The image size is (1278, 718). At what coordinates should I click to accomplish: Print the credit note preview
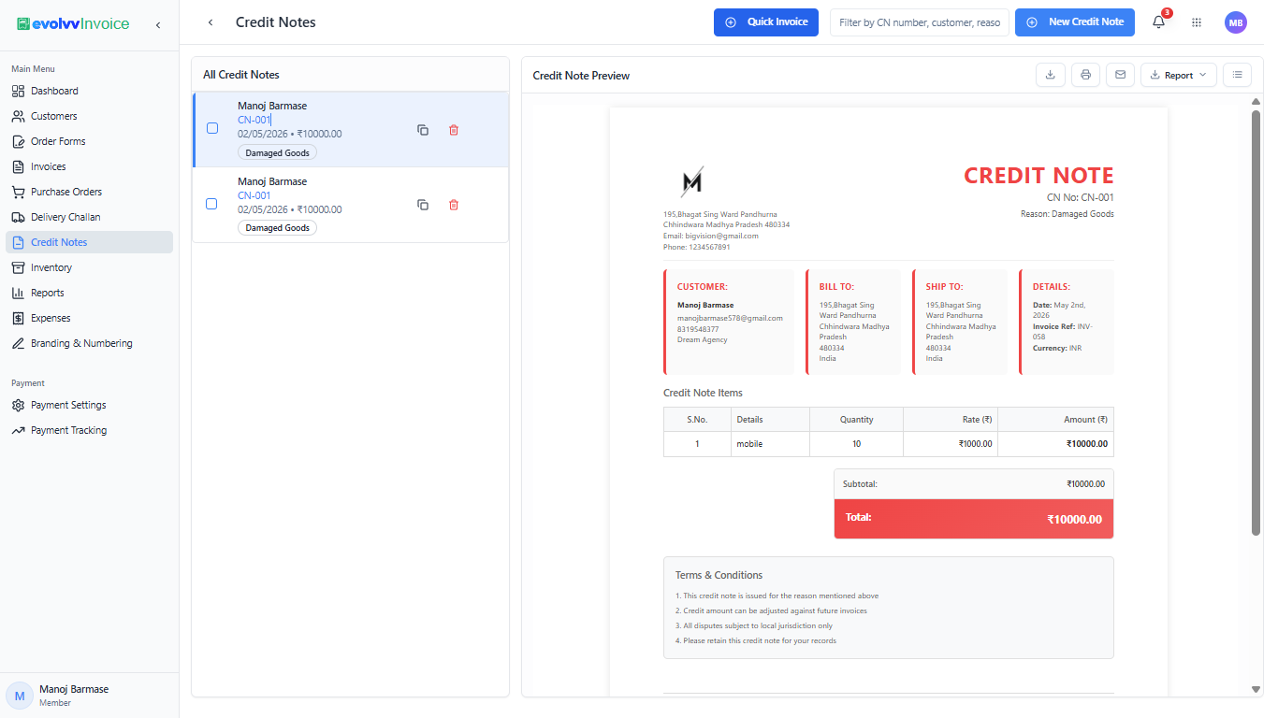tap(1085, 75)
